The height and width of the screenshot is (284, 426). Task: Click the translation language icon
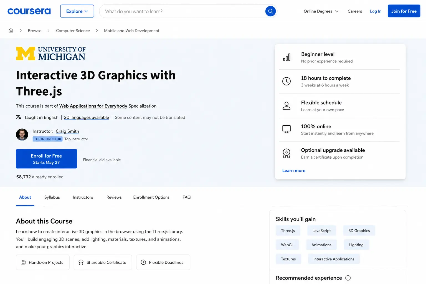point(19,117)
